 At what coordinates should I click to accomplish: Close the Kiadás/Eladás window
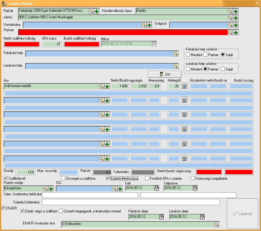(257, 3)
